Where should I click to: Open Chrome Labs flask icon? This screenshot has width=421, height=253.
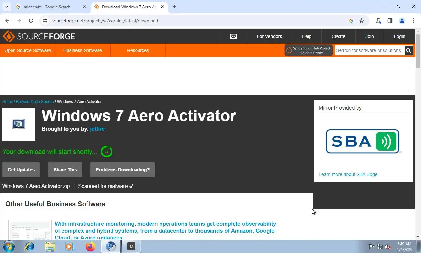pyautogui.click(x=378, y=21)
